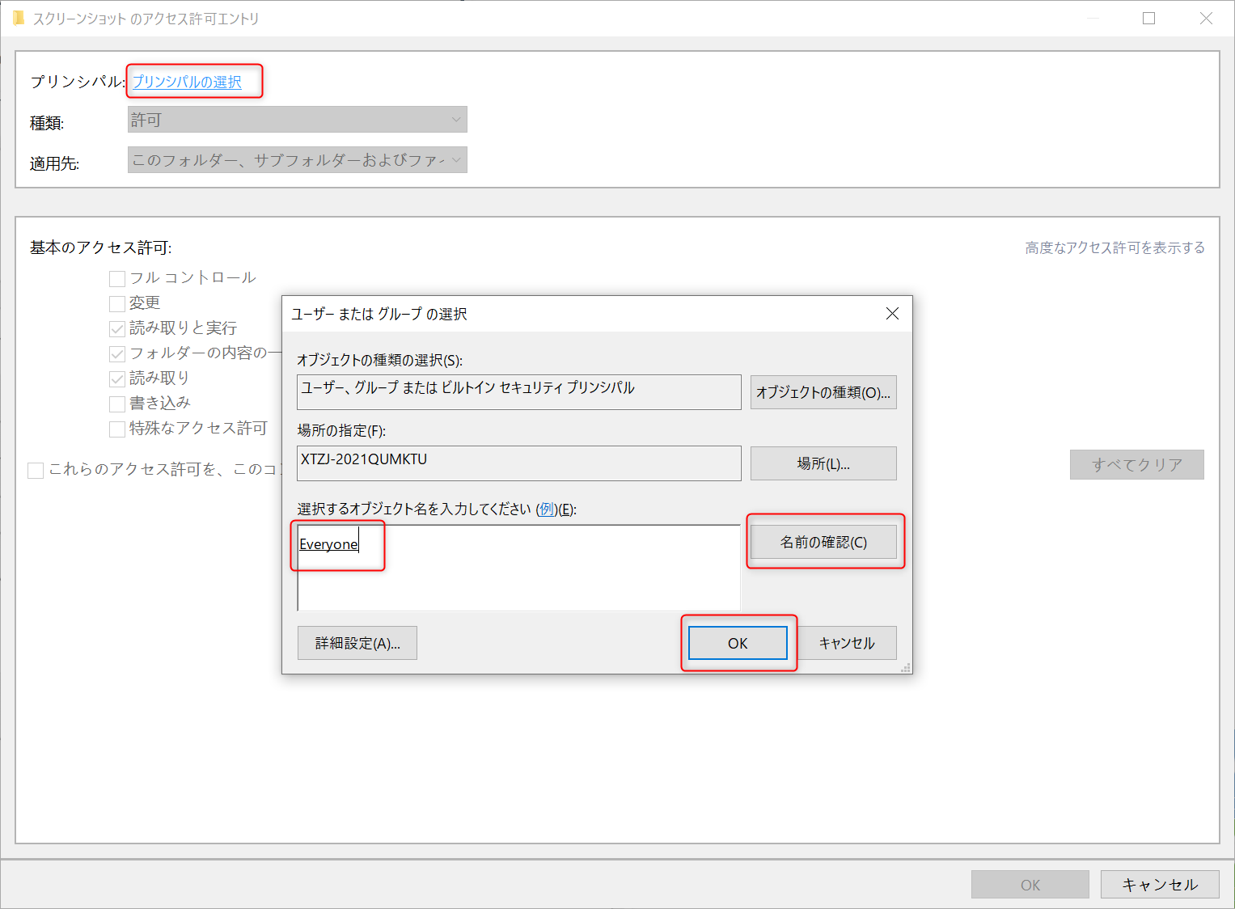Toggle the 読み取りと実行 checkbox
1235x909 pixels.
tap(117, 329)
